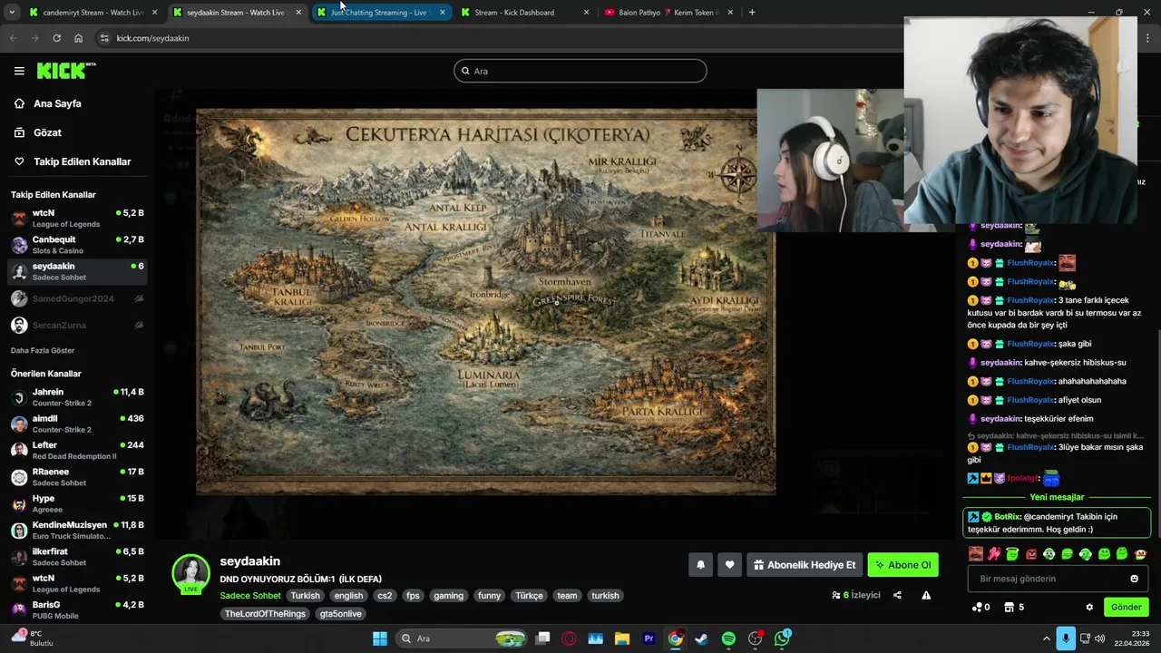Switch to Just Chatting Streaming tab

[381, 13]
